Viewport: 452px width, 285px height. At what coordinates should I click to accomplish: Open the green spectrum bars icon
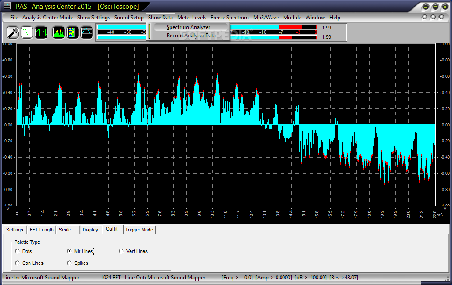point(58,32)
